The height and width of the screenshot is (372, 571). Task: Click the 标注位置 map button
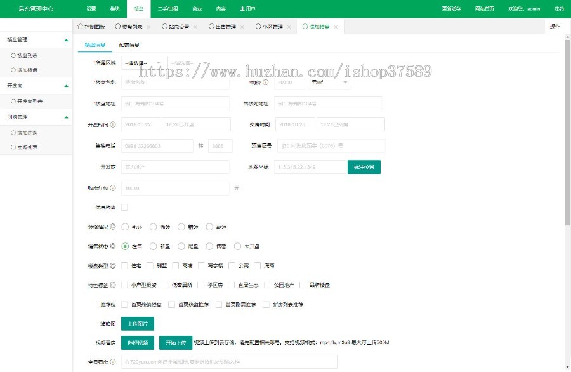(x=364, y=168)
